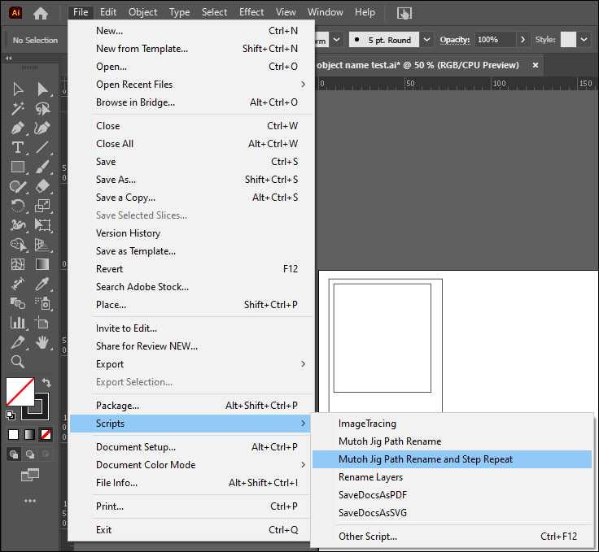Select the Hand tool
The image size is (599, 552).
tap(42, 342)
